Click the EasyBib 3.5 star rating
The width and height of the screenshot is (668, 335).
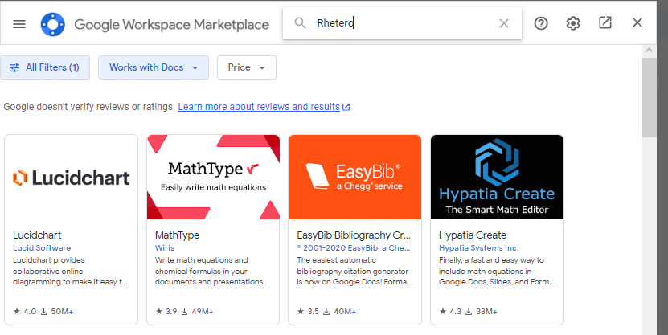(x=308, y=311)
